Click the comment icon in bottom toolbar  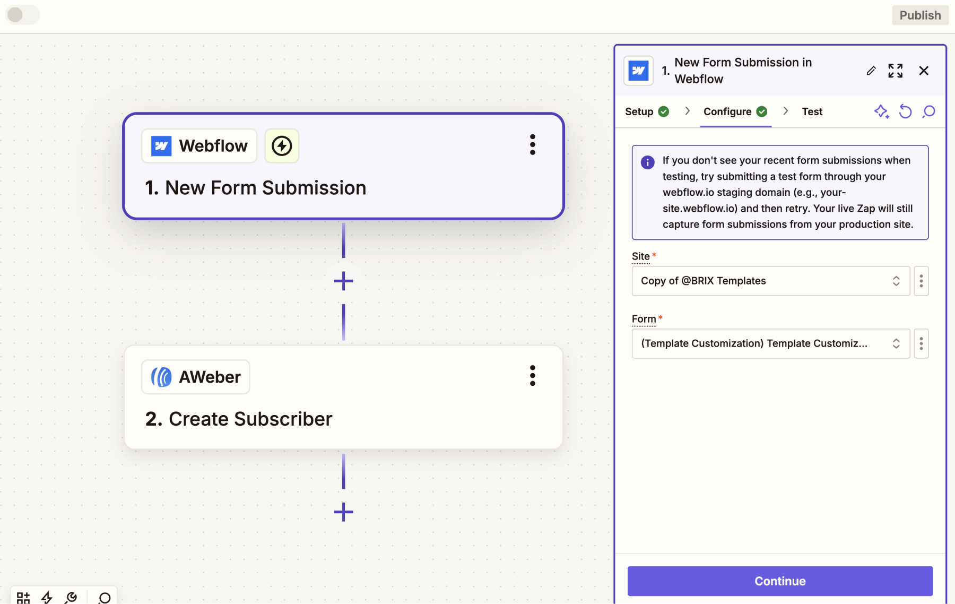(x=105, y=598)
